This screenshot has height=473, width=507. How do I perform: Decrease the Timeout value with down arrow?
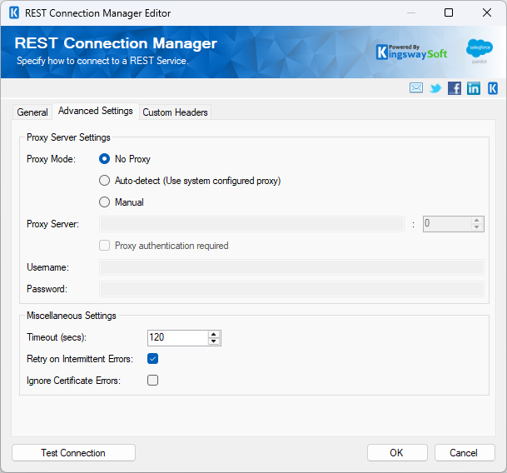coord(214,341)
